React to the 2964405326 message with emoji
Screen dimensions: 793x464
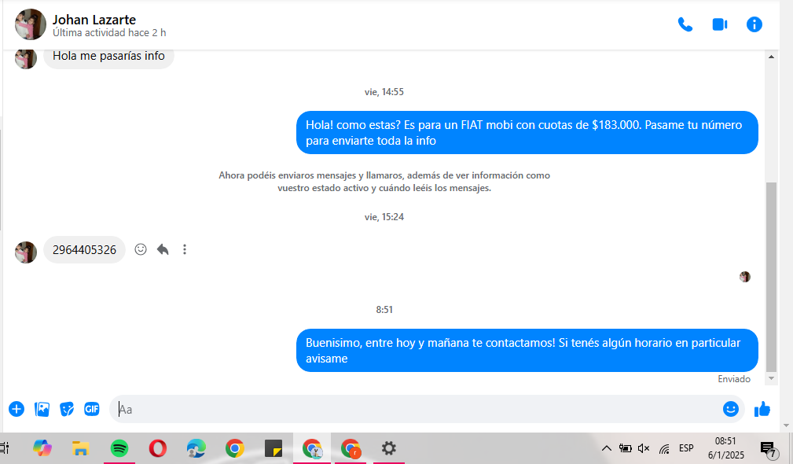[141, 249]
